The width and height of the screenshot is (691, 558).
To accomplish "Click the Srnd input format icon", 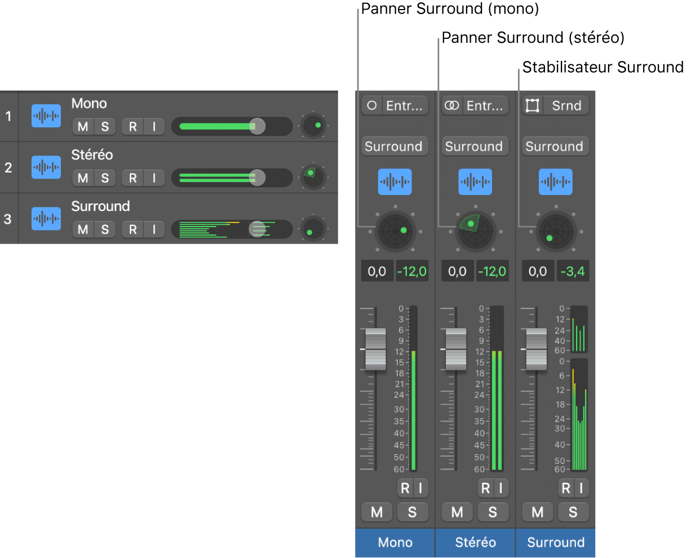I will 532,105.
